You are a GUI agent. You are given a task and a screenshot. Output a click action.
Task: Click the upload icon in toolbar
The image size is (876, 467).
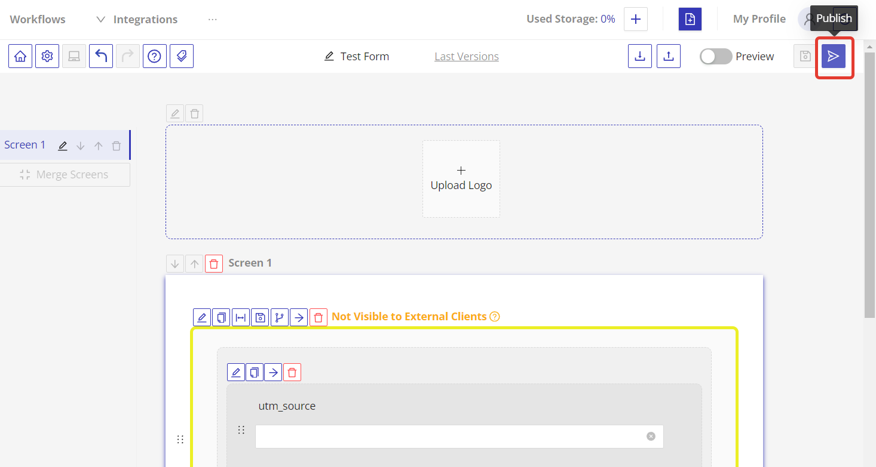[669, 56]
